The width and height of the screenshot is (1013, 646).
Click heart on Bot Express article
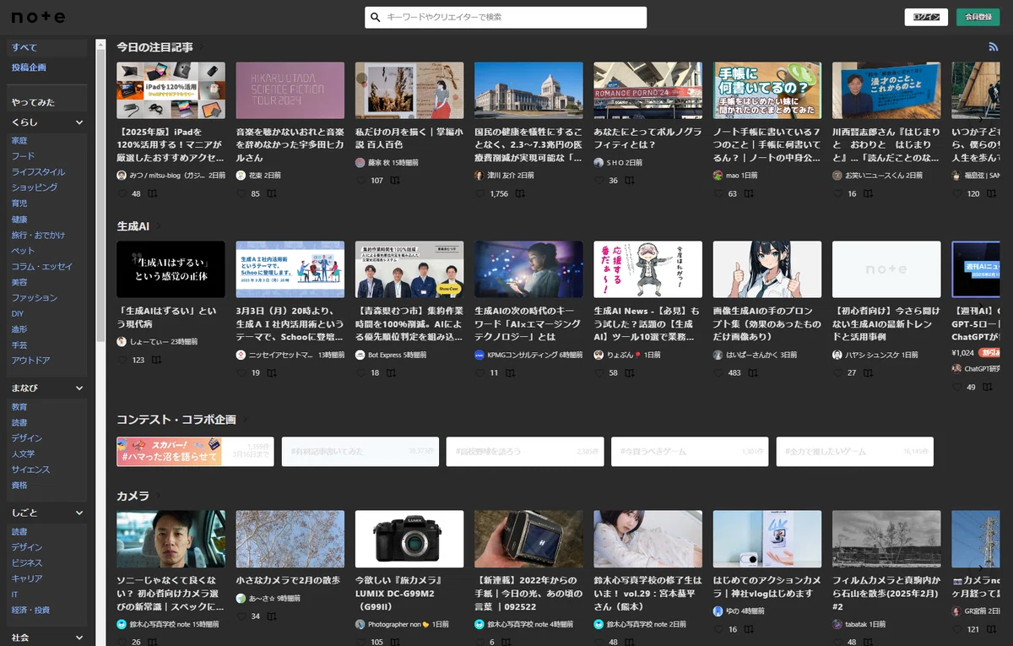[361, 372]
